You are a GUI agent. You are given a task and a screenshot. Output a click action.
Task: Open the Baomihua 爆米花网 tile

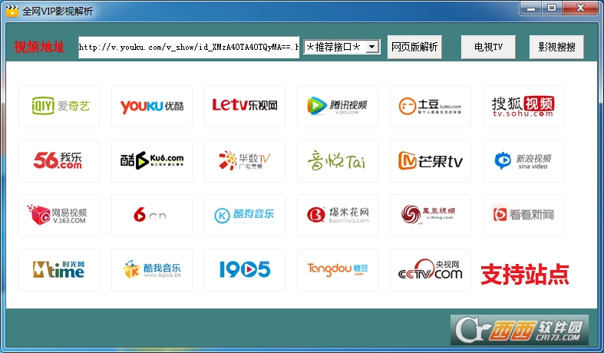[x=338, y=216]
